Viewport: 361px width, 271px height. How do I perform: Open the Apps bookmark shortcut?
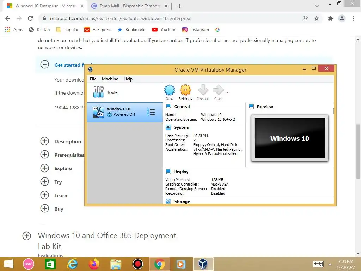(x=14, y=30)
